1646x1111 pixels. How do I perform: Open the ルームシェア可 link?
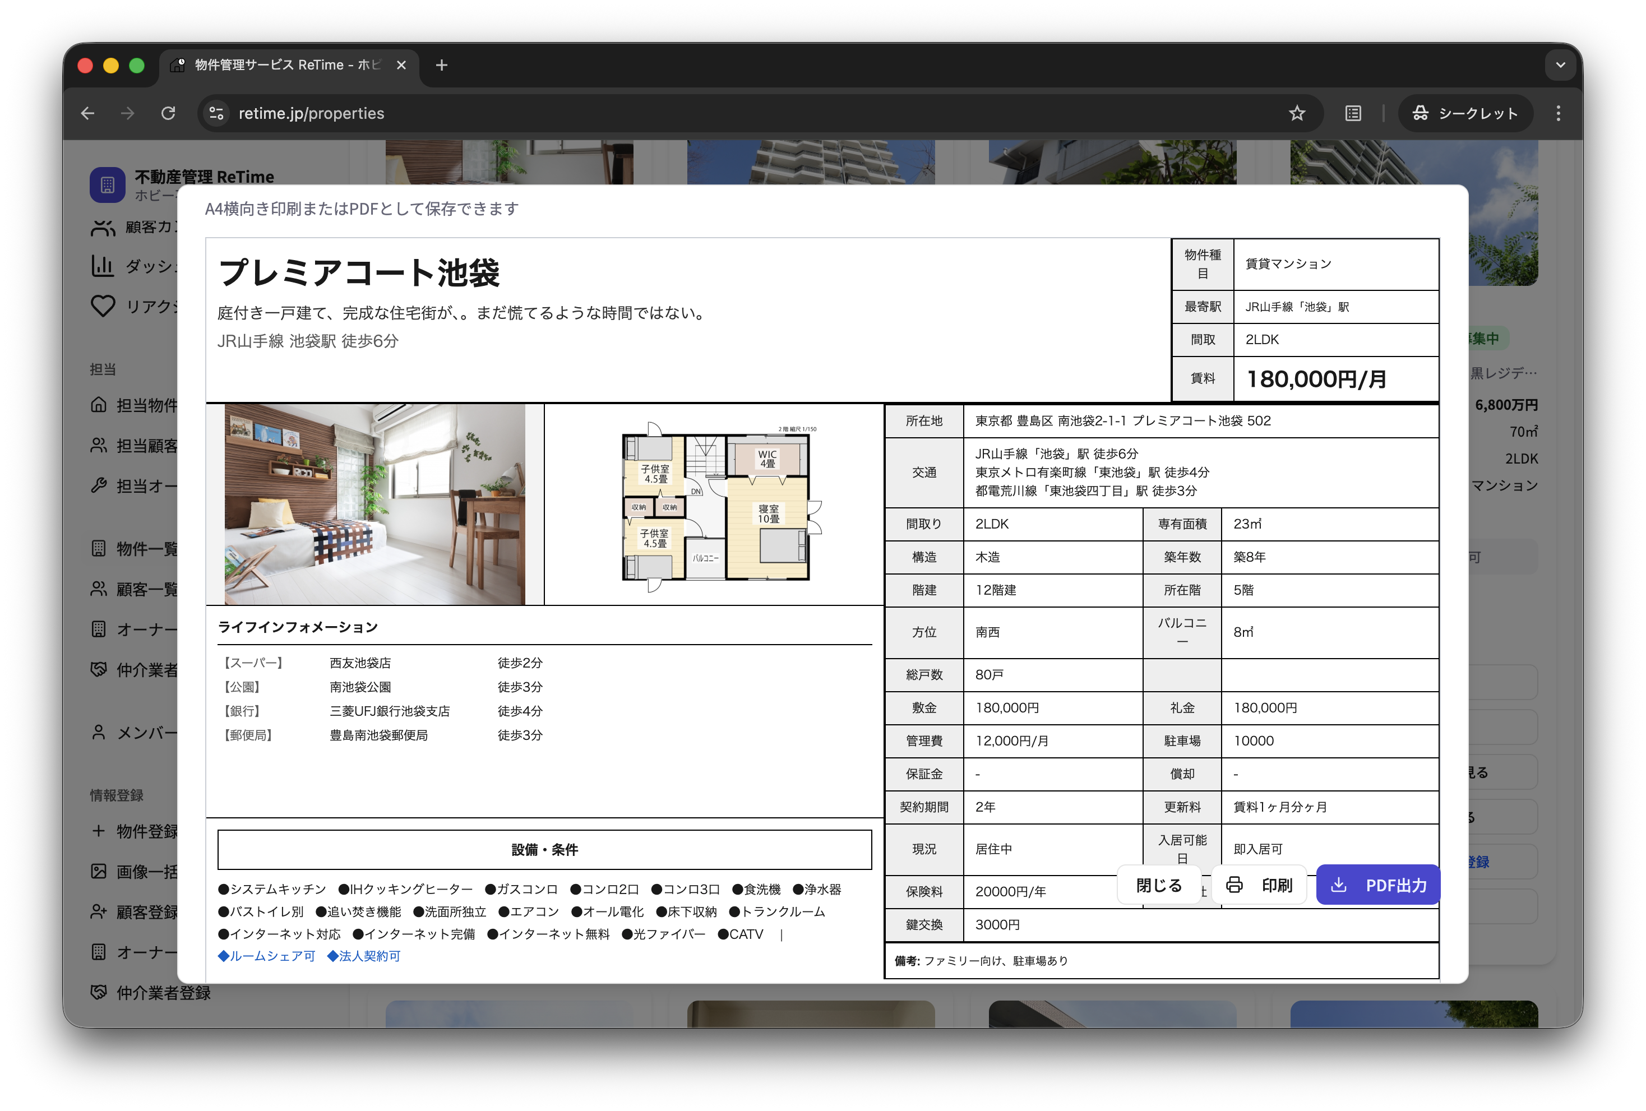click(x=267, y=956)
